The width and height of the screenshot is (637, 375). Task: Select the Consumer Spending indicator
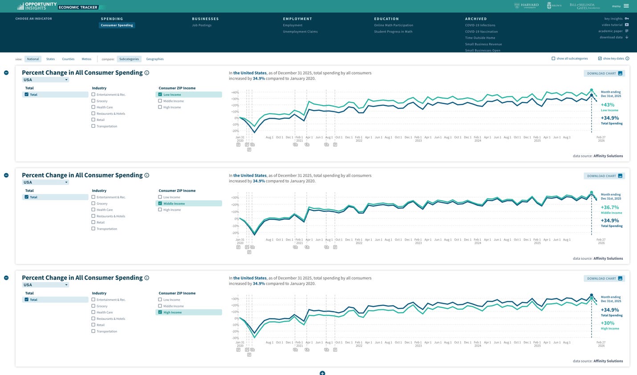(x=117, y=25)
